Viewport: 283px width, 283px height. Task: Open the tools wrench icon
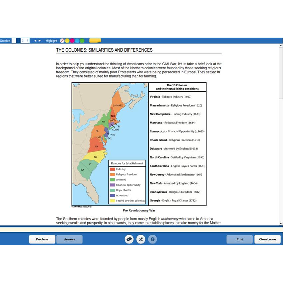coord(141,239)
